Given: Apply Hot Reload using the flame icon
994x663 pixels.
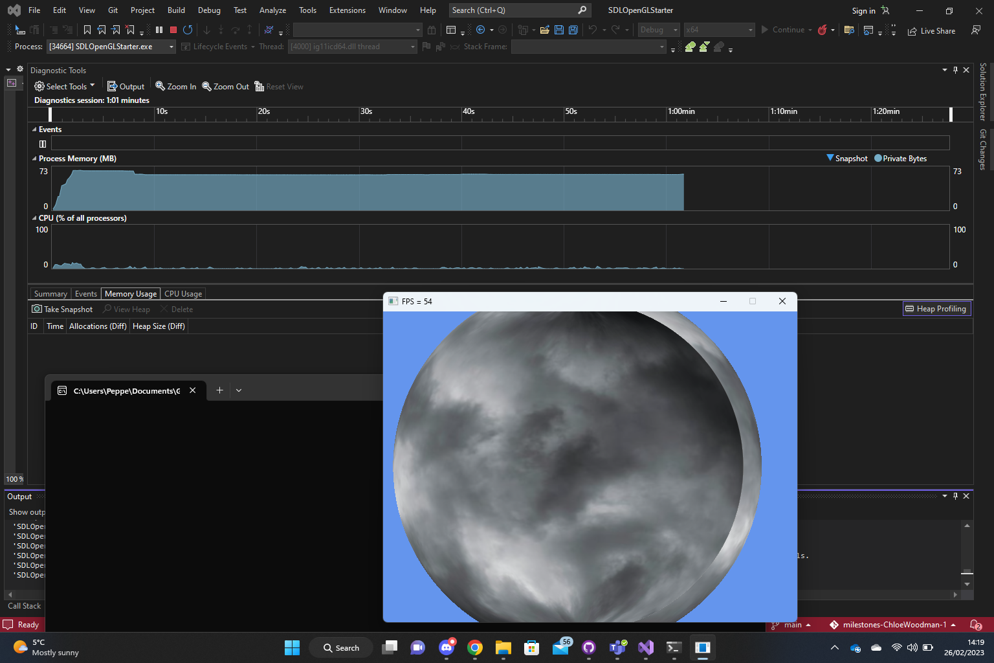Looking at the screenshot, I should (x=823, y=30).
